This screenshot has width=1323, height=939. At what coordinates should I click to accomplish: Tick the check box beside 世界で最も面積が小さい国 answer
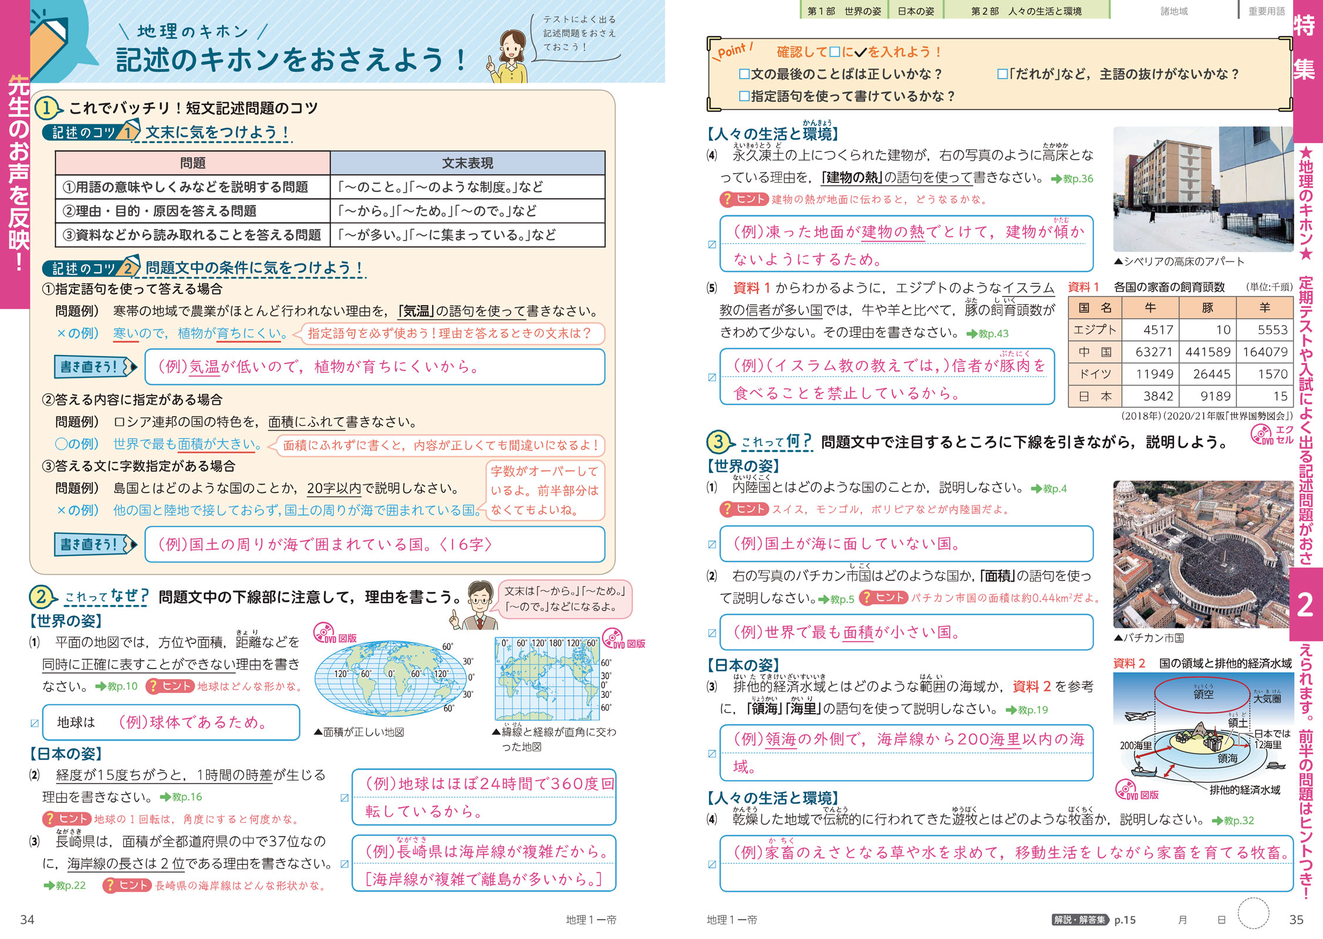[712, 633]
